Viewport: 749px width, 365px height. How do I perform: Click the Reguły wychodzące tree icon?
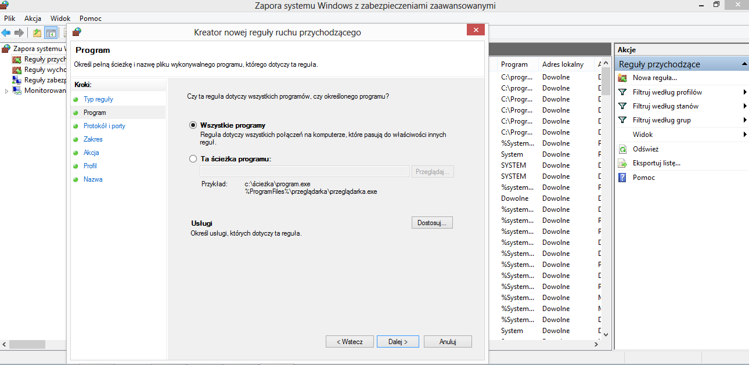17,70
